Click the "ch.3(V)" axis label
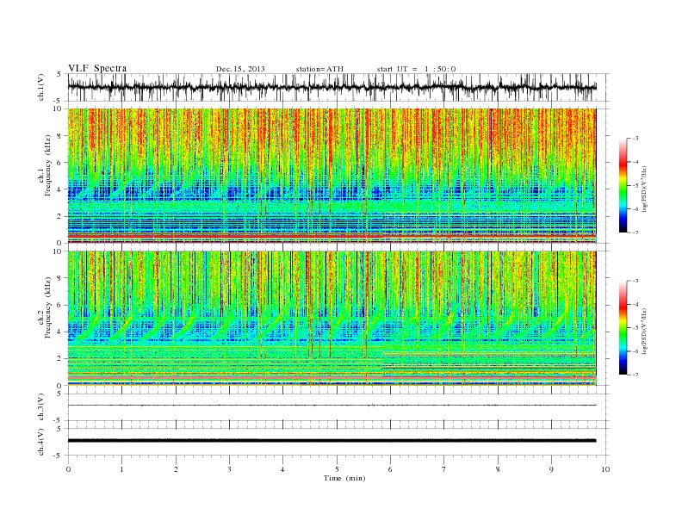The image size is (682, 527). [x=41, y=407]
